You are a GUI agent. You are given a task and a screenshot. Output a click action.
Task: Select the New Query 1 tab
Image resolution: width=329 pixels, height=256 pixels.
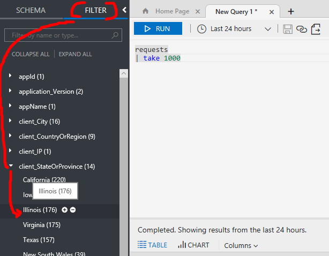236,12
